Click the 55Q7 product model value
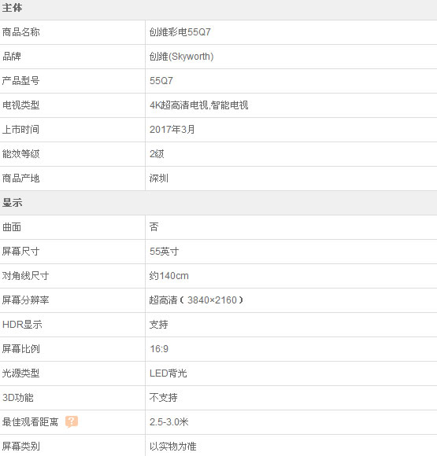Screen dimensions: 437x456 [x=161, y=80]
